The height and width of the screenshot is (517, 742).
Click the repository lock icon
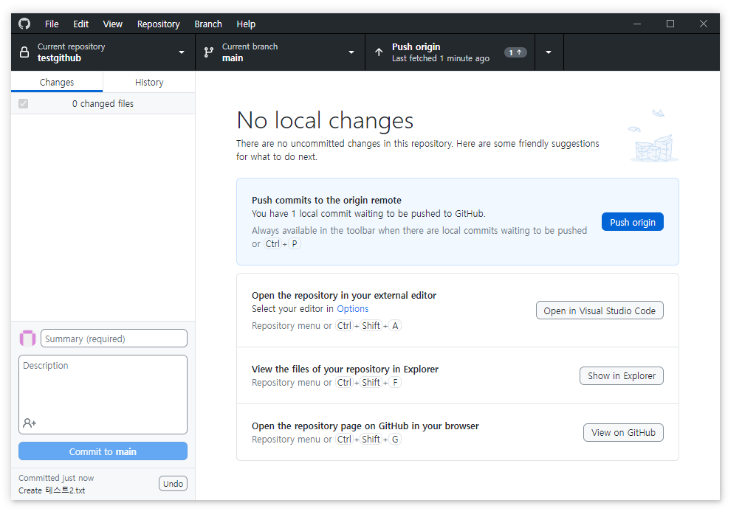(24, 52)
